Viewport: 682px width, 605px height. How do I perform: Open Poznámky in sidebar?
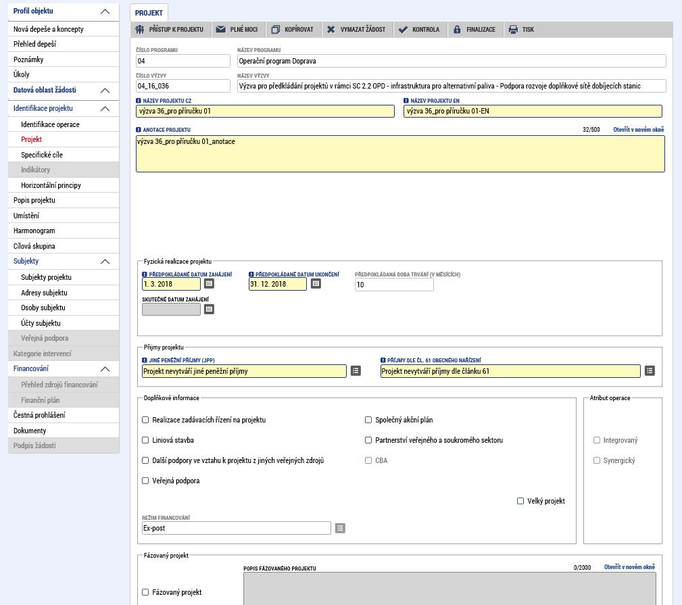coord(64,59)
